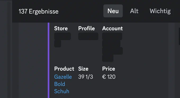
Task: Click the partially visible panel at right edge
Action: click(x=179, y=36)
